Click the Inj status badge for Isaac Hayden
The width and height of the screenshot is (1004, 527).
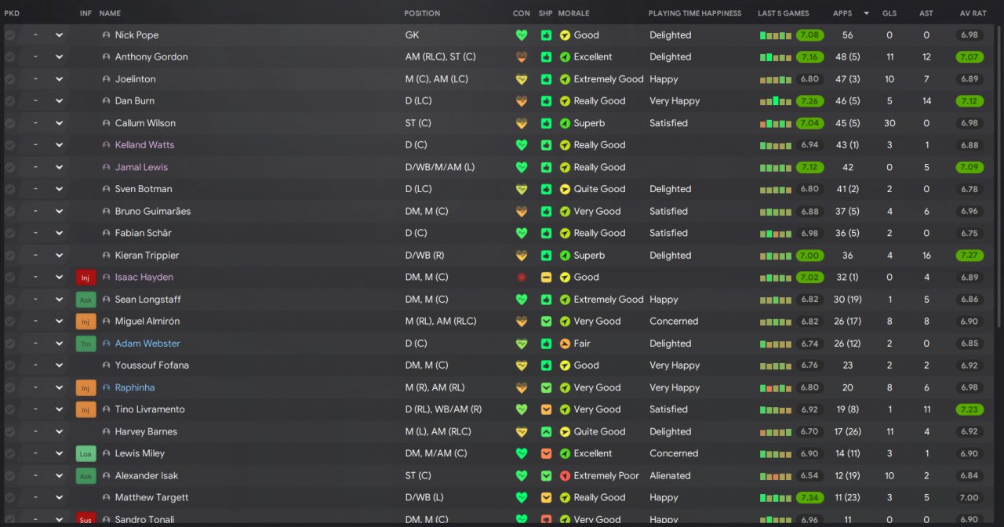(x=85, y=278)
